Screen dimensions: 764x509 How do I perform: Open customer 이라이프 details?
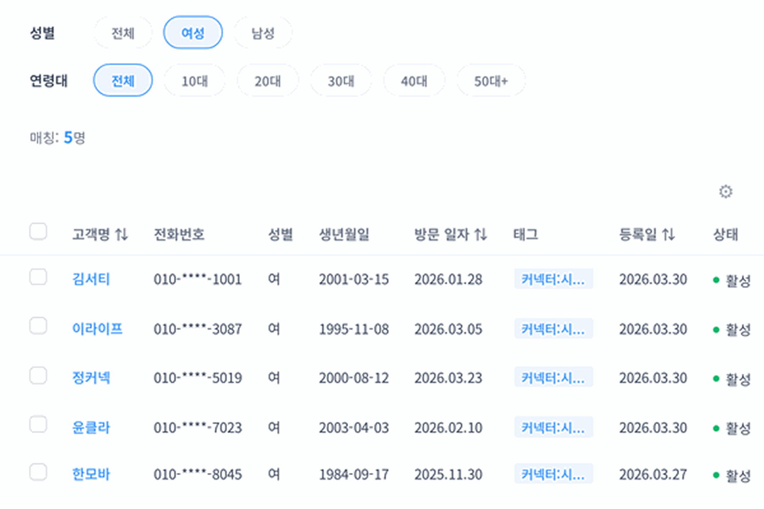(97, 329)
